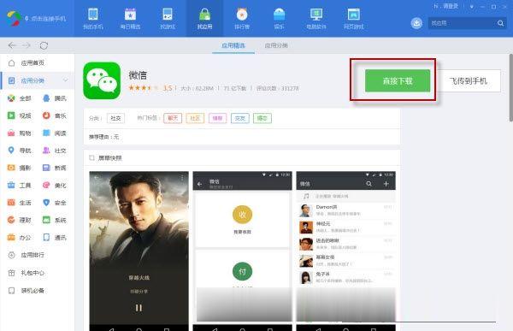The width and height of the screenshot is (513, 331).
Task: Focus the 找应用 search input field
Action: (x=462, y=23)
